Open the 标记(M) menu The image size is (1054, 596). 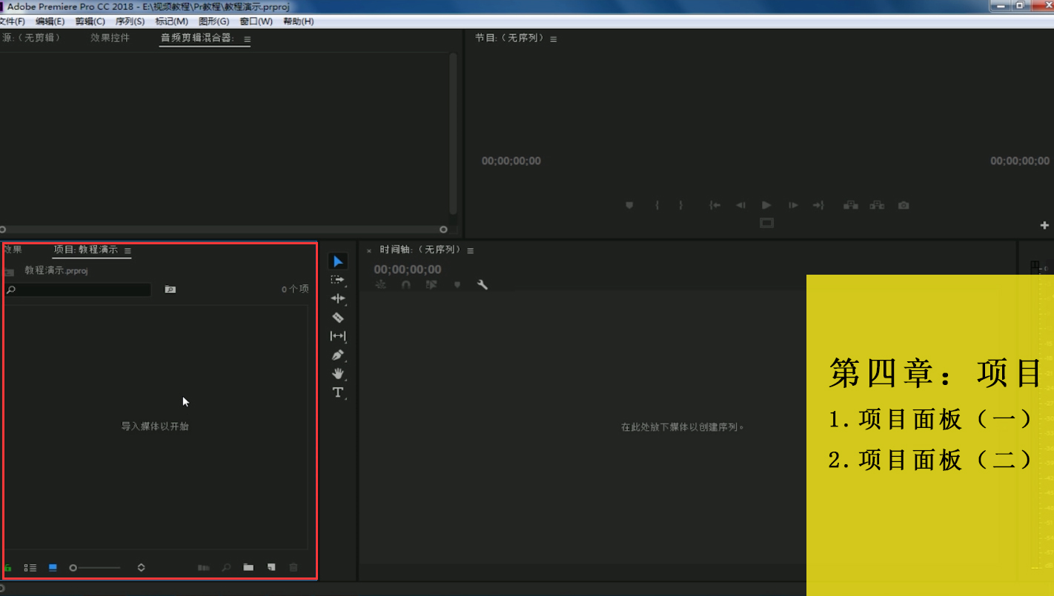[171, 21]
